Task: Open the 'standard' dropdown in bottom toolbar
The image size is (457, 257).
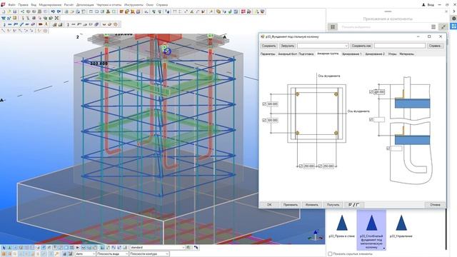Action: (x=157, y=248)
